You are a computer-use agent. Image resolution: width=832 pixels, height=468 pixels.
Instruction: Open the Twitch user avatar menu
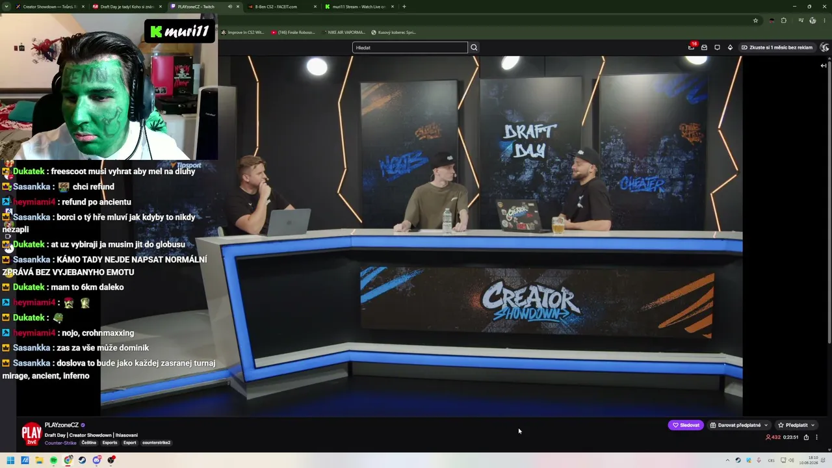[x=825, y=47]
